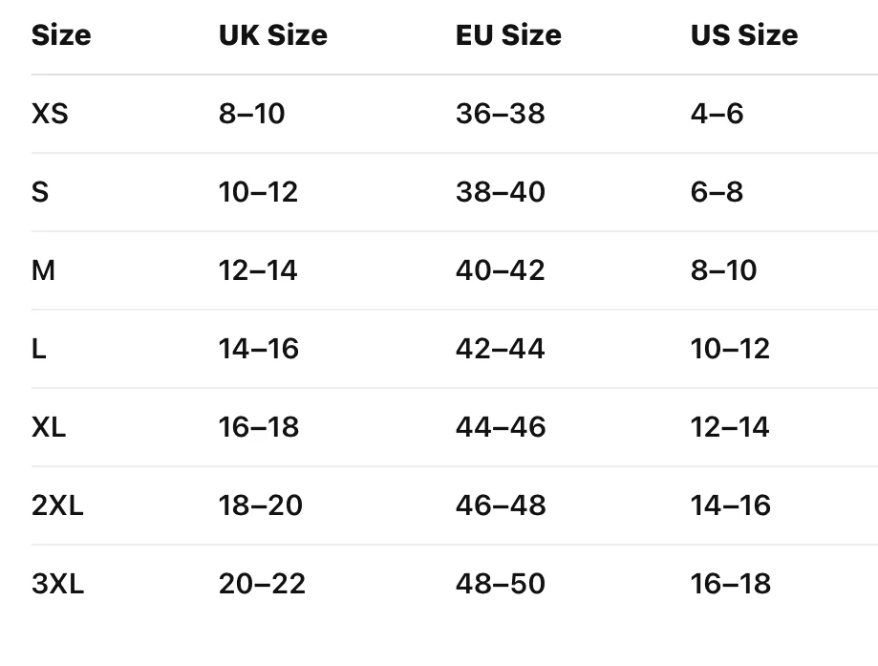Image resolution: width=878 pixels, height=666 pixels.
Task: Click UK size 14–16 cell
Action: [258, 349]
